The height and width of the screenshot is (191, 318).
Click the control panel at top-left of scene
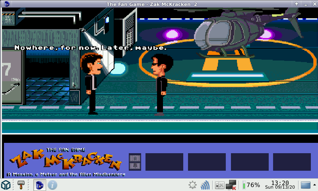pyautogui.click(x=8, y=19)
